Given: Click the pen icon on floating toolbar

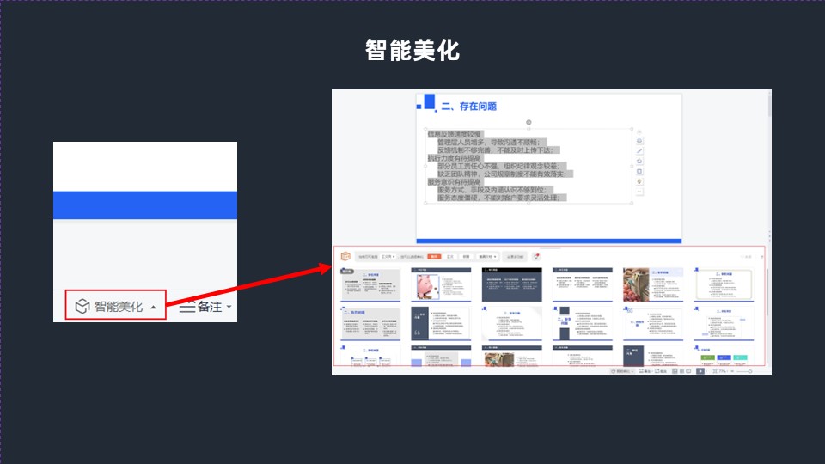Looking at the screenshot, I should click(x=639, y=151).
